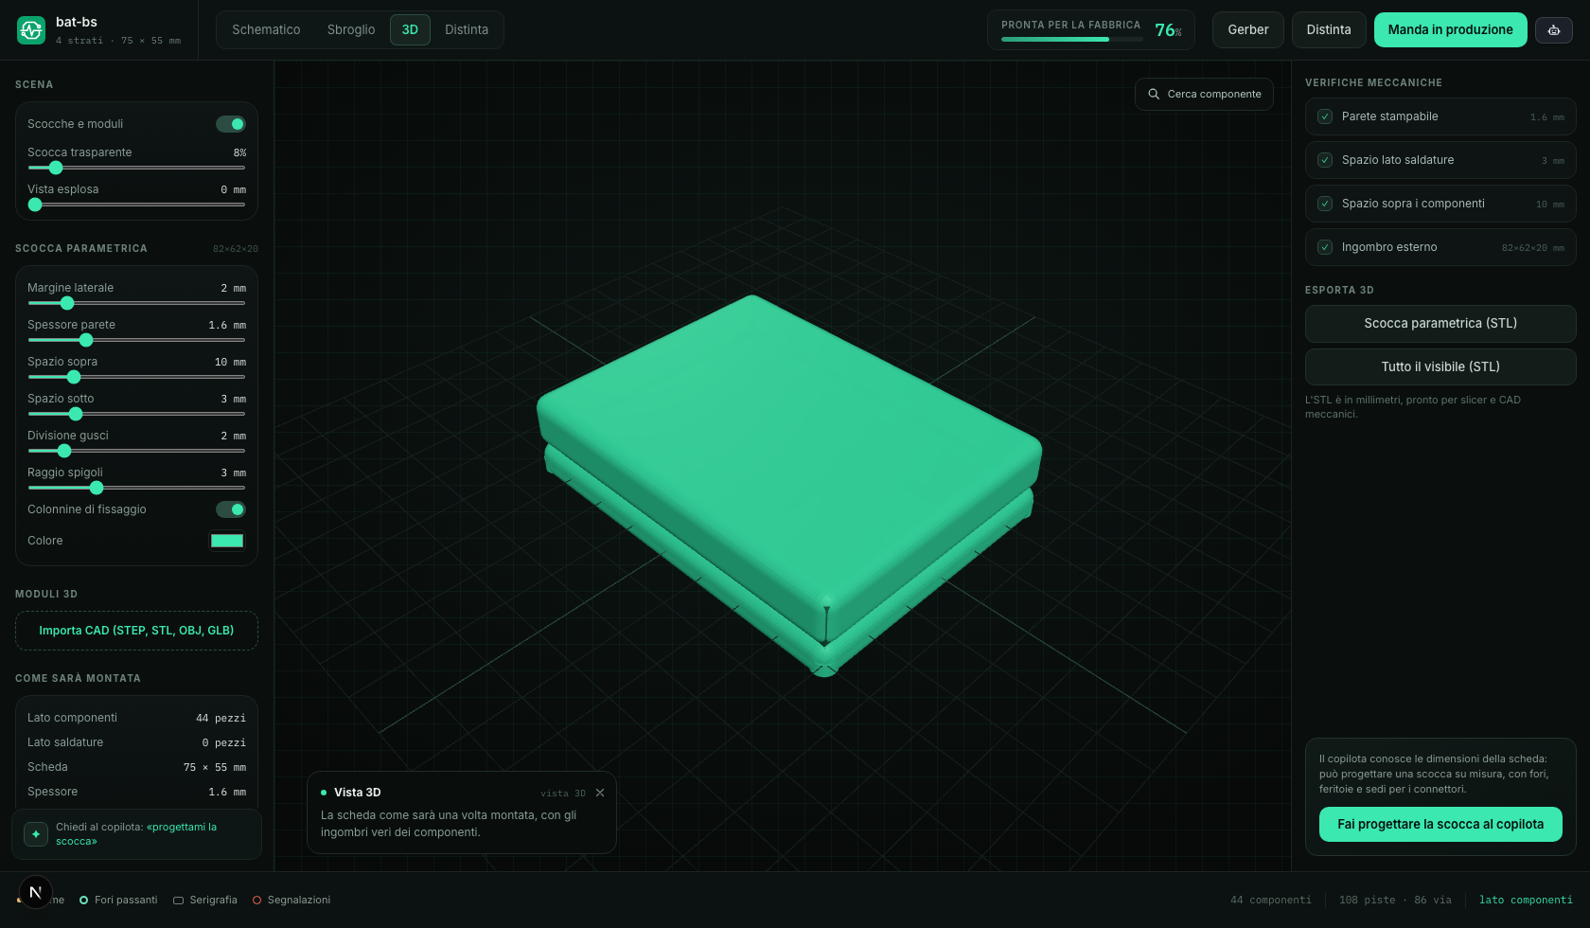Click the 'Scheda' 75 × 55 mm row
Screen dimensions: 1590x928
click(136, 767)
